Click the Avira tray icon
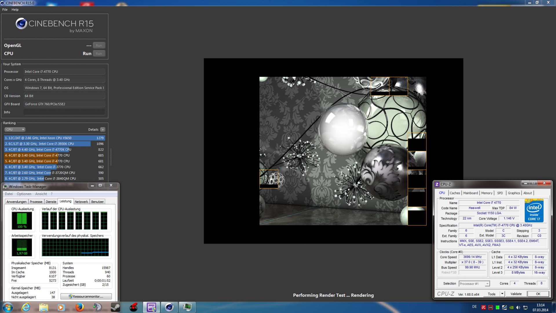 (484, 307)
